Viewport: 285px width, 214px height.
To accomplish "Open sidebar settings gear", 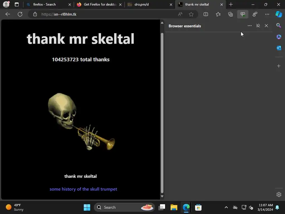I will click(279, 194).
